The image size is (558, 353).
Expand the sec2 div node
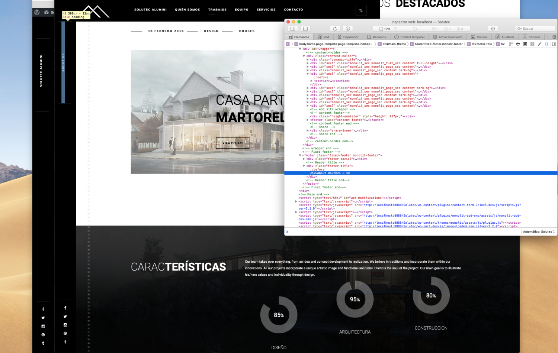pos(308,67)
